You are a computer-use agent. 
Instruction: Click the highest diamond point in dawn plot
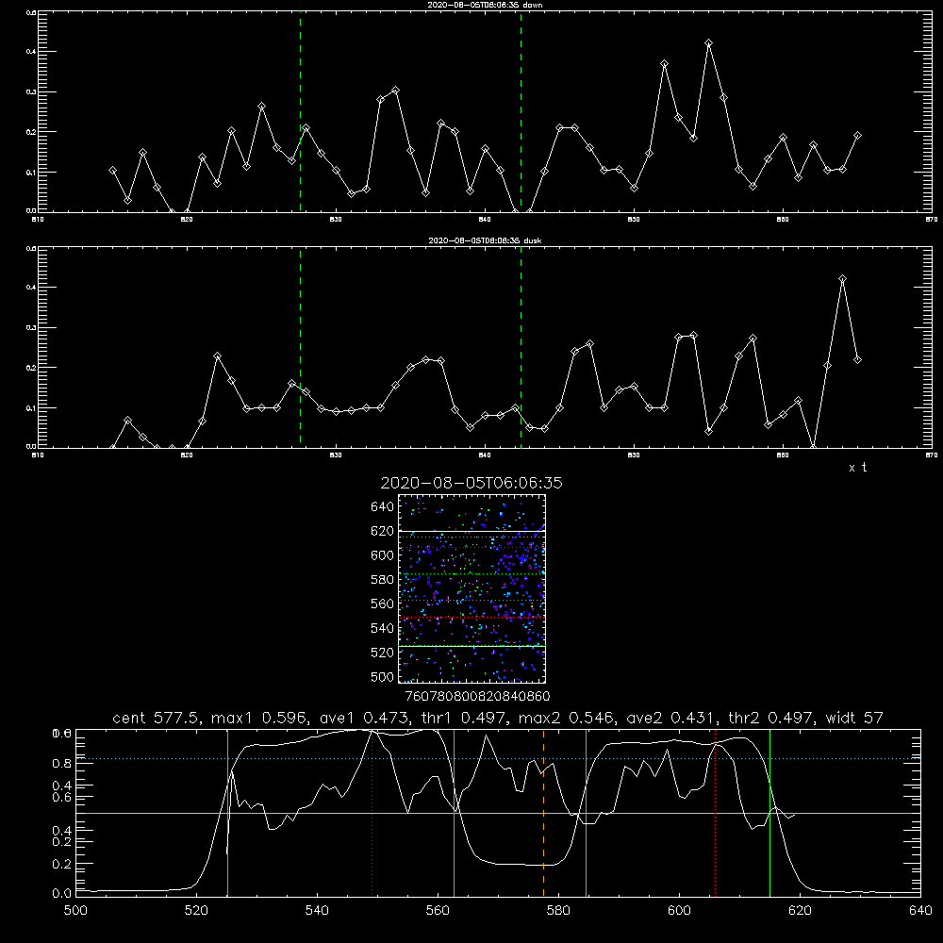tap(709, 42)
